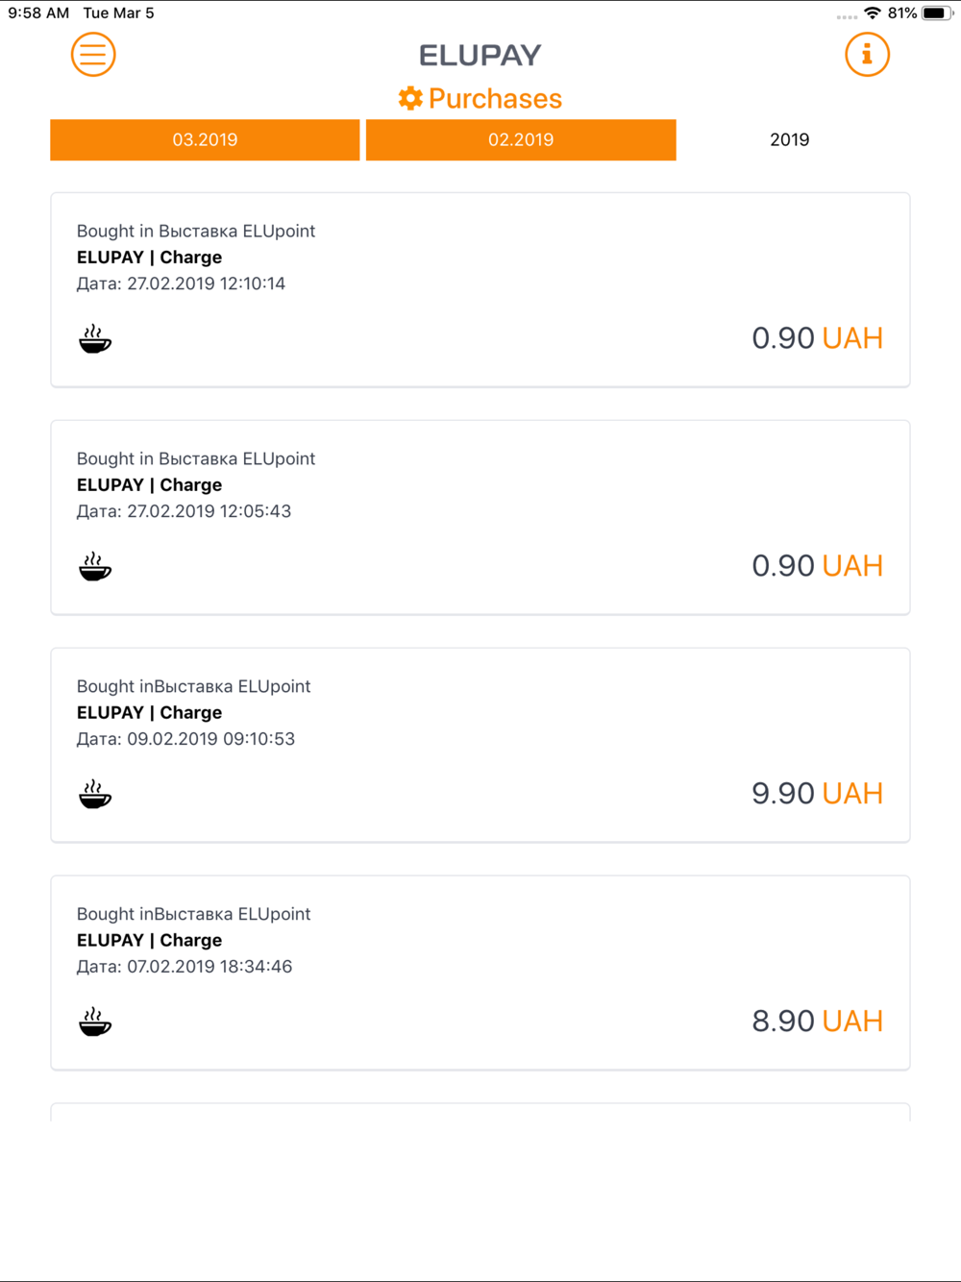The height and width of the screenshot is (1282, 961).
Task: Tap the coffee cup icon for the 09.02.2019 purchase
Action: [x=95, y=795]
